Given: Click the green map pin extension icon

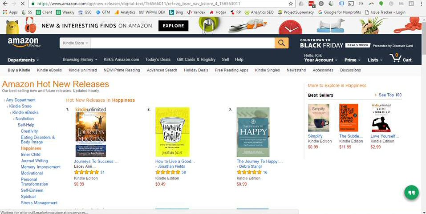Looking at the screenshot, I should 381,4.
